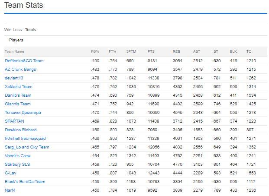The height and width of the screenshot is (196, 269).
Task: Open the Def4onka&CO Team link
Action: (x=24, y=61)
